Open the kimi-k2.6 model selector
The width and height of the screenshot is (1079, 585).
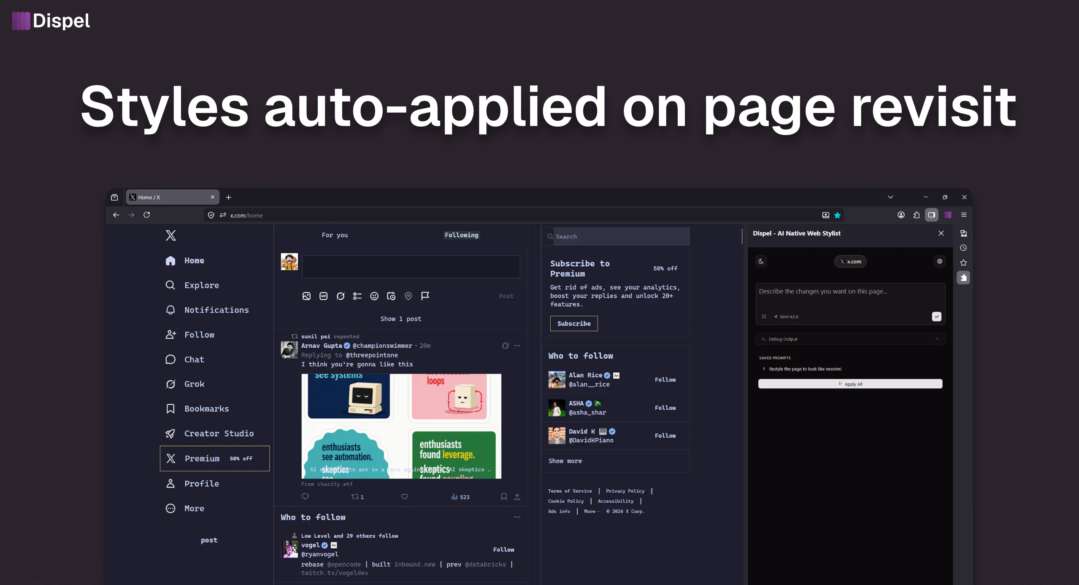click(786, 317)
